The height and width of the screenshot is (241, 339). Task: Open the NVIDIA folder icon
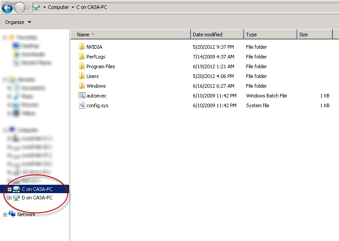click(x=81, y=47)
